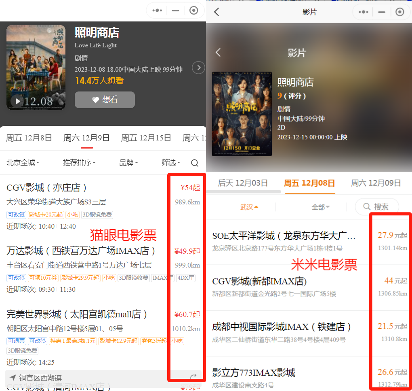The image size is (412, 391).
Task: Click the 想看 heart button
Action: pyautogui.click(x=105, y=100)
